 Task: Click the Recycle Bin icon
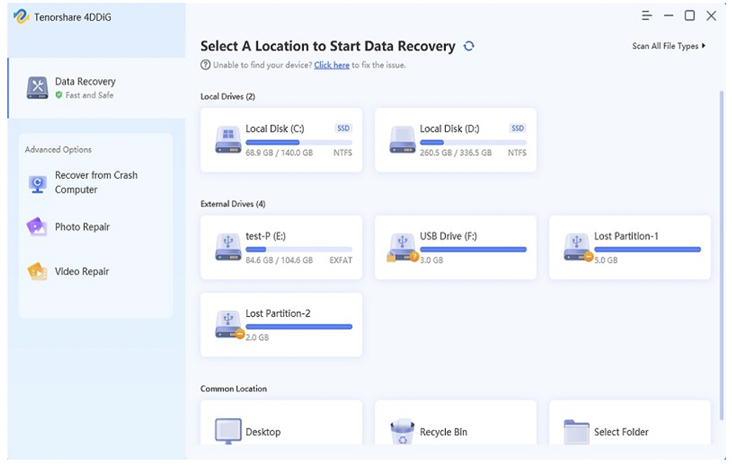coord(402,432)
